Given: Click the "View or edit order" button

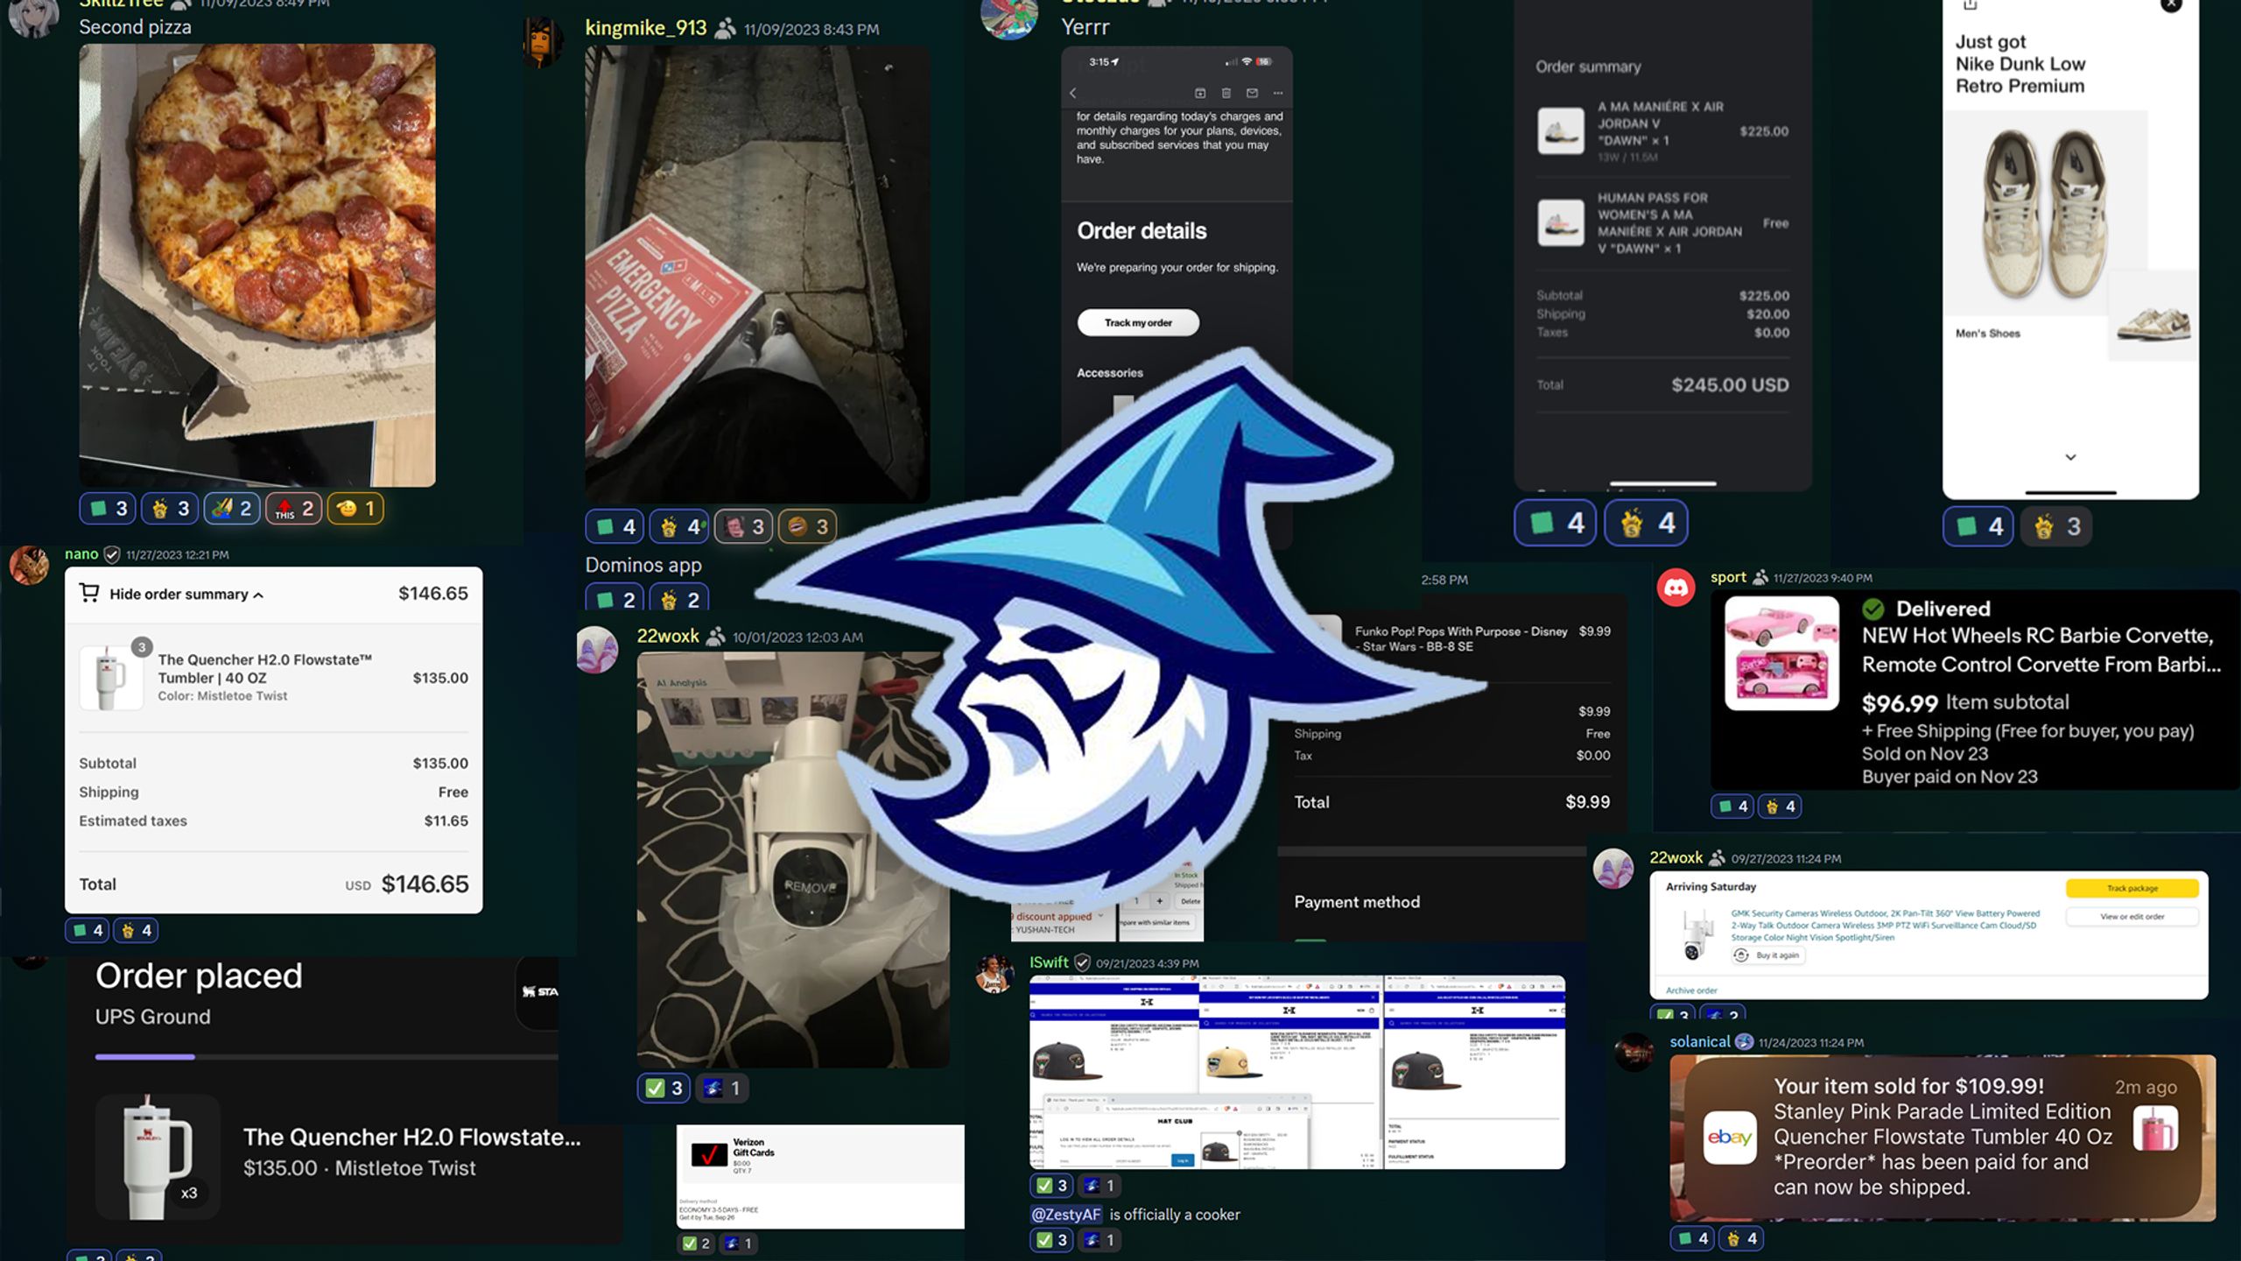Looking at the screenshot, I should 2132,917.
